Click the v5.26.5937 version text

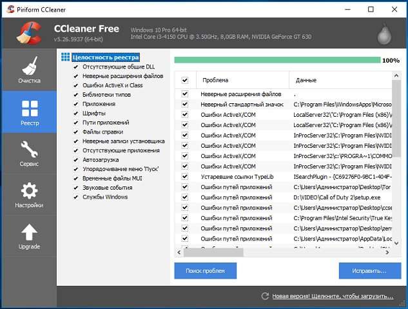point(79,39)
